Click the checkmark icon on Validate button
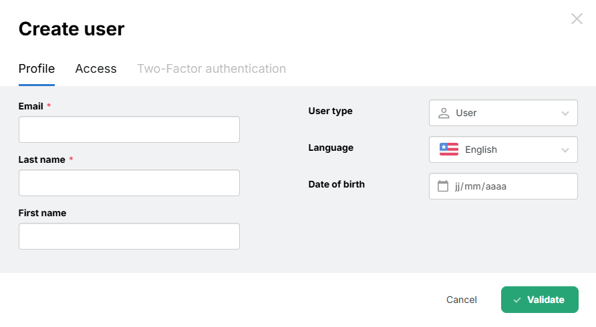 [517, 300]
